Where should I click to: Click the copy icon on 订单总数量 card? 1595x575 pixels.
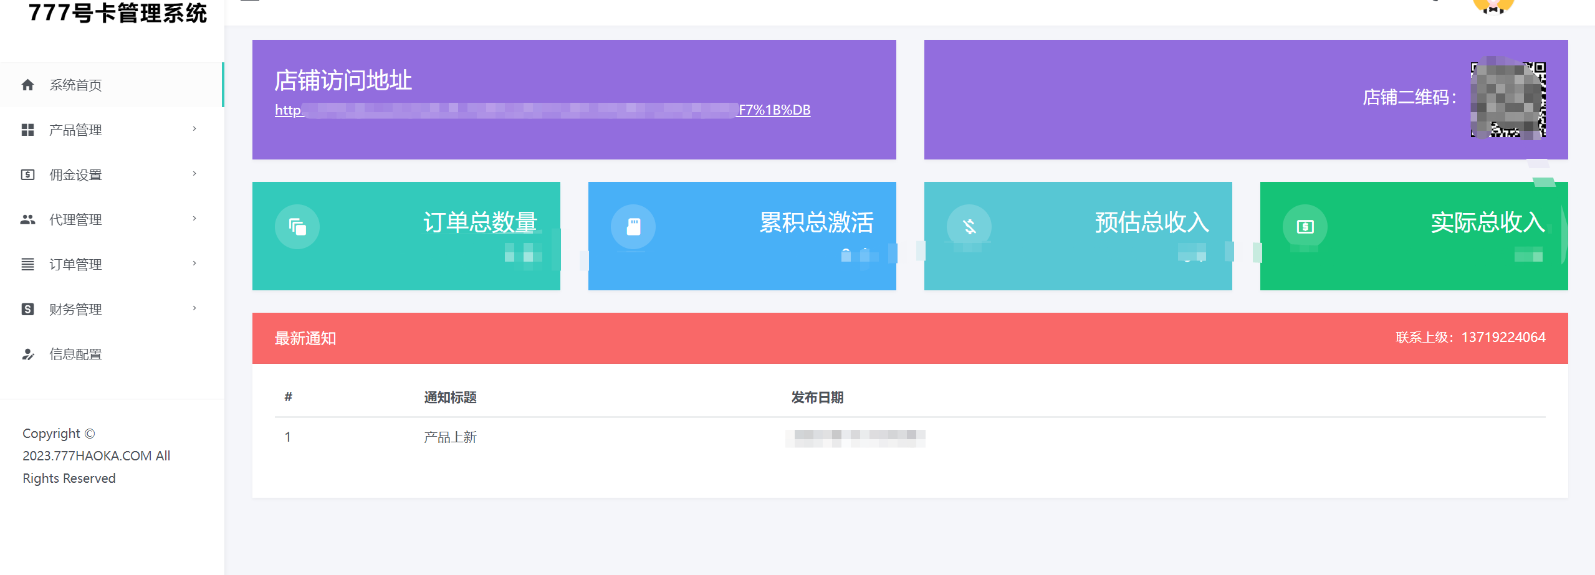coord(297,227)
